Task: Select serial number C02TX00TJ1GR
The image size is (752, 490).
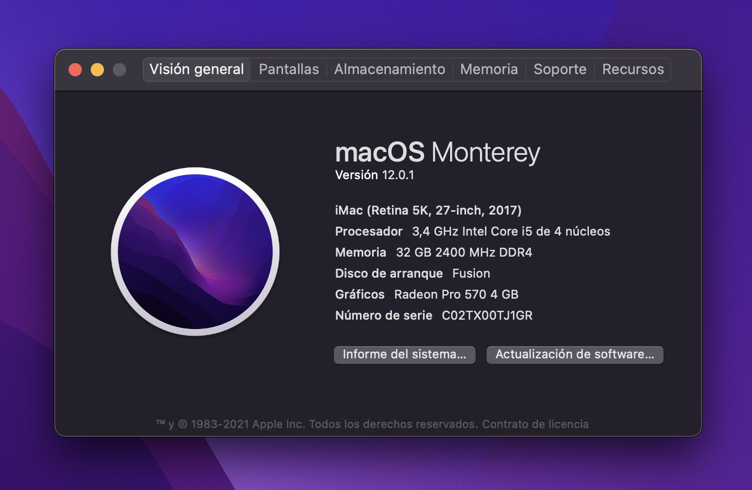Action: click(487, 316)
